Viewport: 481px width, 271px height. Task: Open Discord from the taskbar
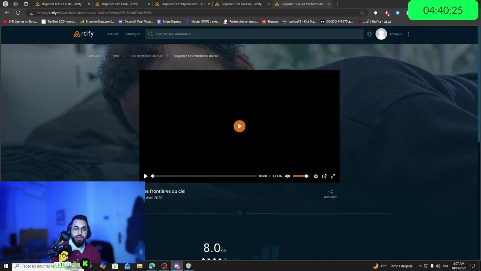[x=177, y=266]
